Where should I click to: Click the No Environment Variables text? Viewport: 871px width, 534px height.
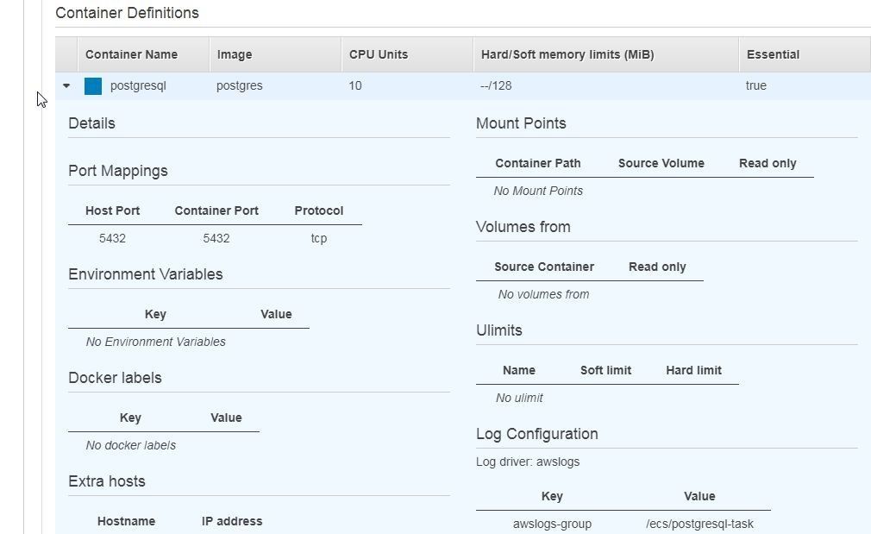pyautogui.click(x=155, y=342)
